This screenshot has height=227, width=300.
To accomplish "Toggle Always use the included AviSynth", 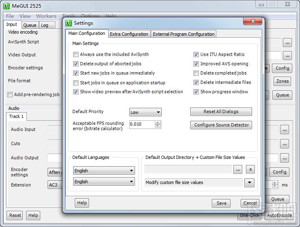I will [76, 55].
